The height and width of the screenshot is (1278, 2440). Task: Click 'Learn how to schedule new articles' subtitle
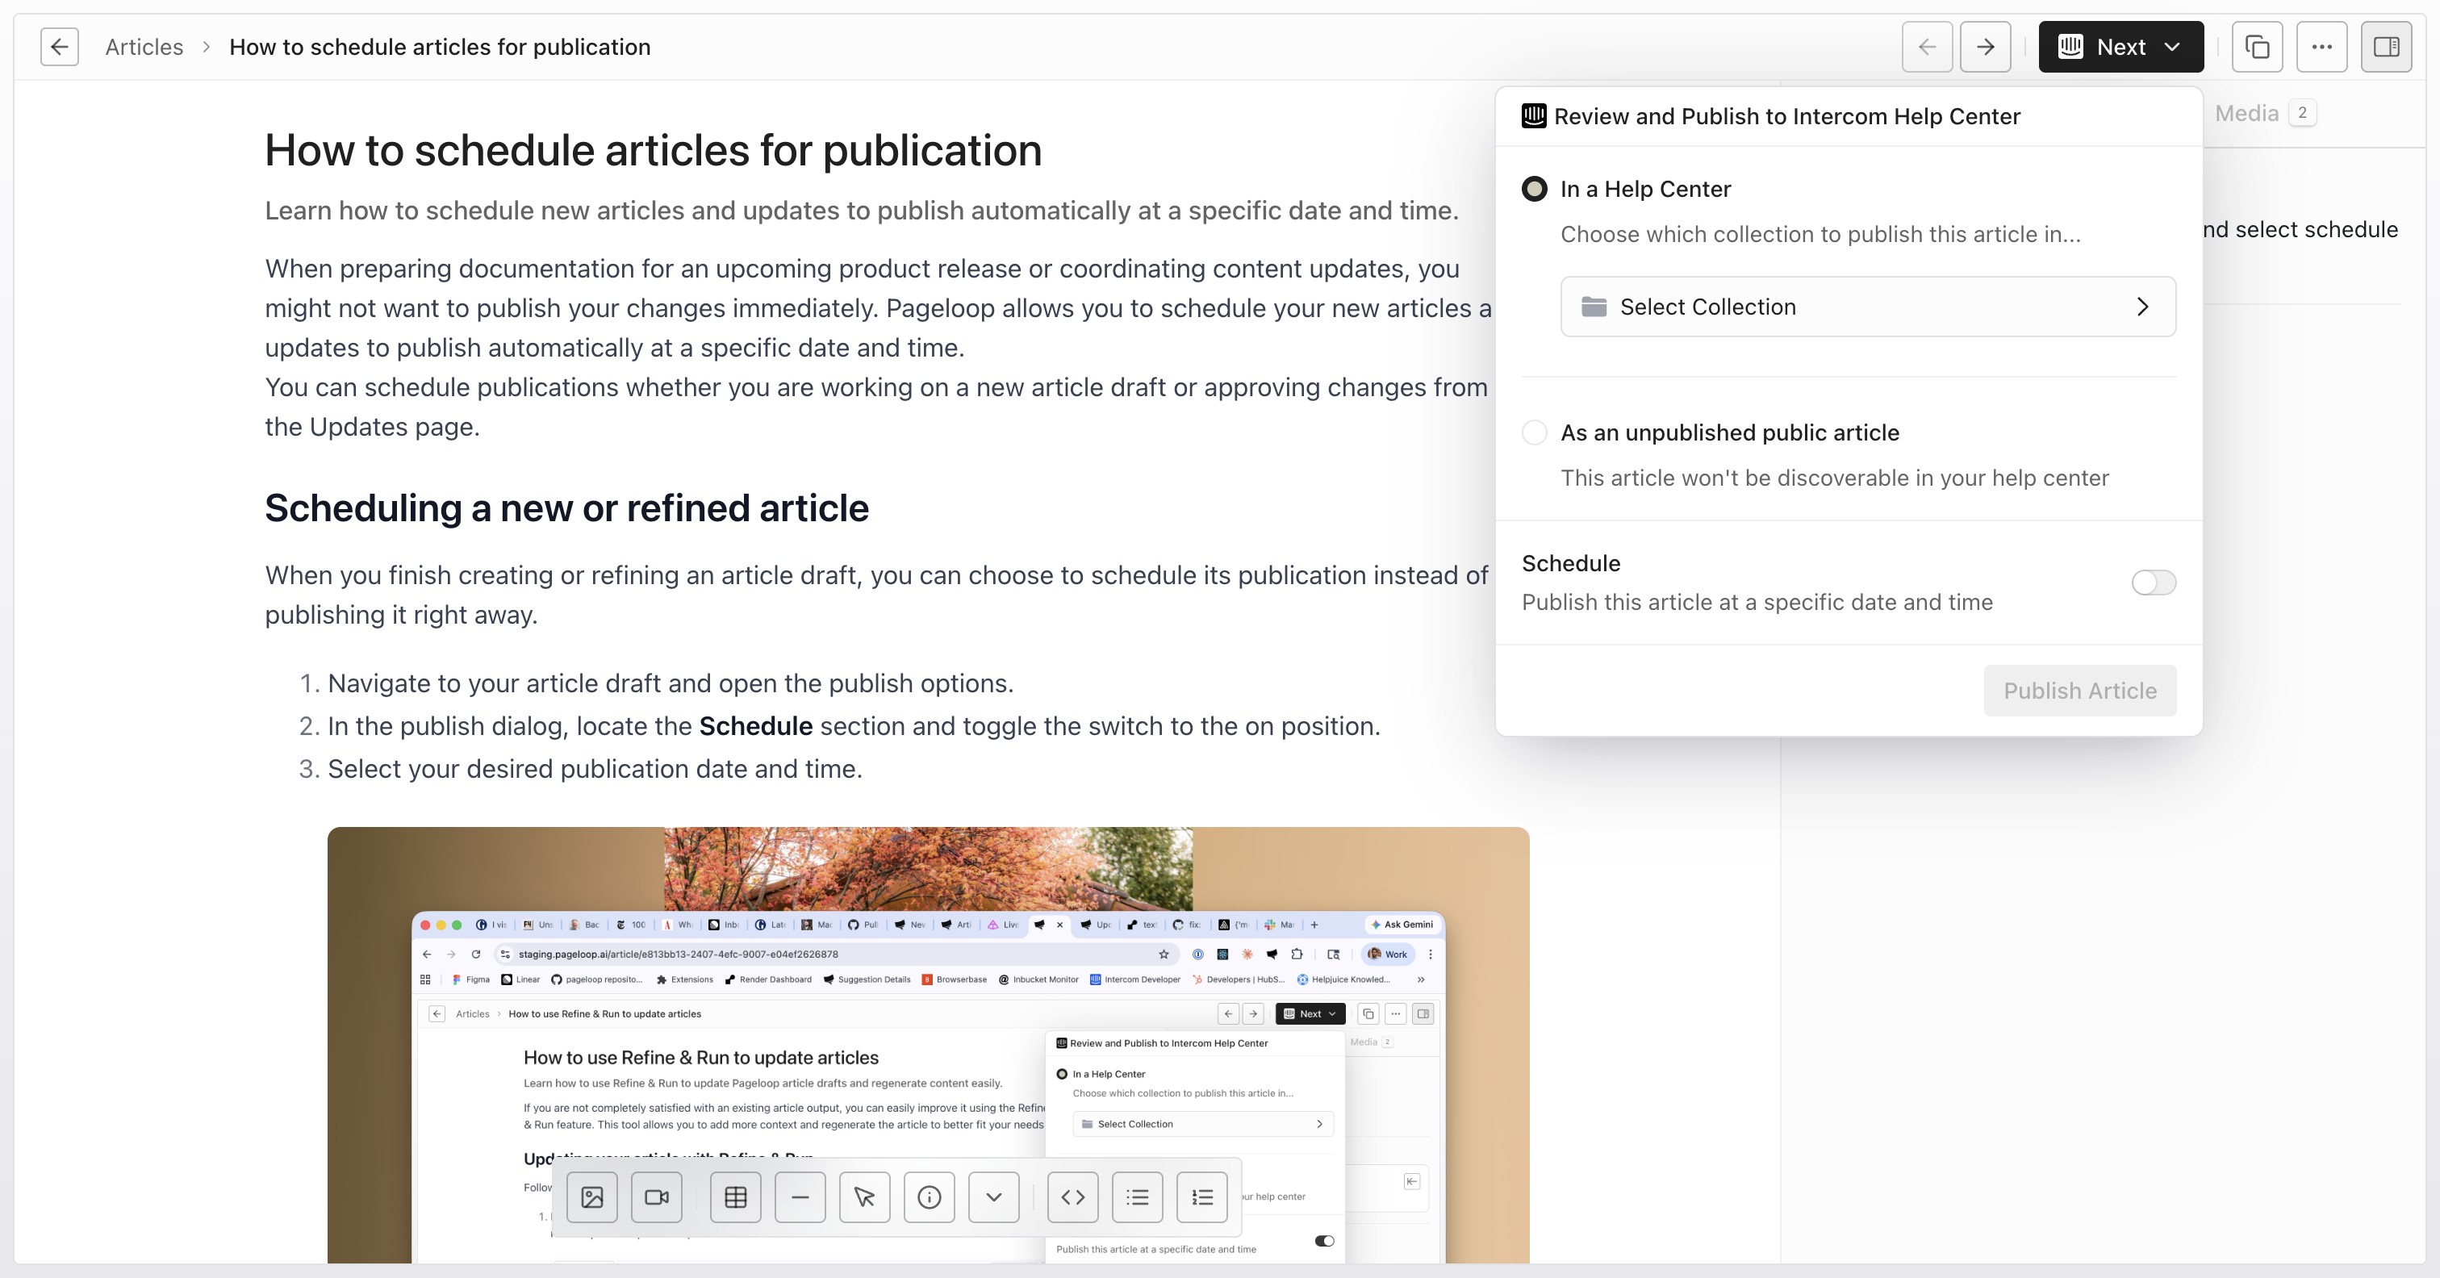point(862,211)
